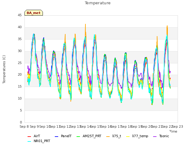Click the 25 y-axis tick label
This screenshot has width=196, height=147.
tap(20, 63)
